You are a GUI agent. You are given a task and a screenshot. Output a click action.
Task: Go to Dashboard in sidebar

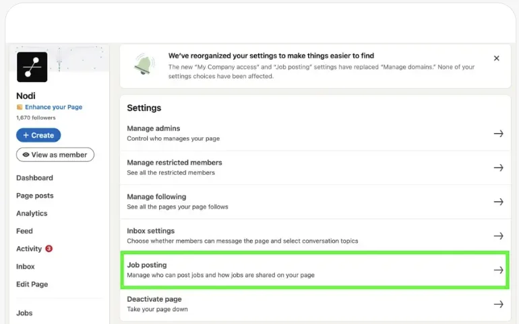pos(35,178)
